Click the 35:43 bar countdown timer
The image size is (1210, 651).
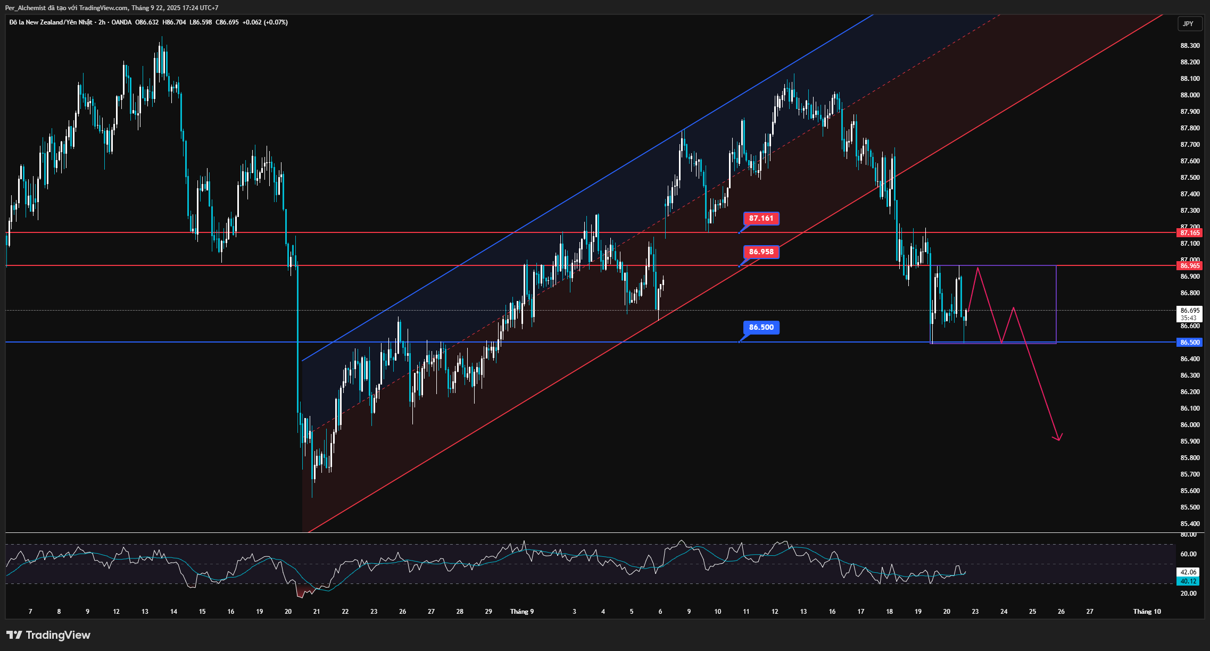1189,318
